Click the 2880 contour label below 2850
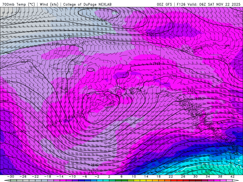Viewport: 243px width, 182px height. point(198,107)
